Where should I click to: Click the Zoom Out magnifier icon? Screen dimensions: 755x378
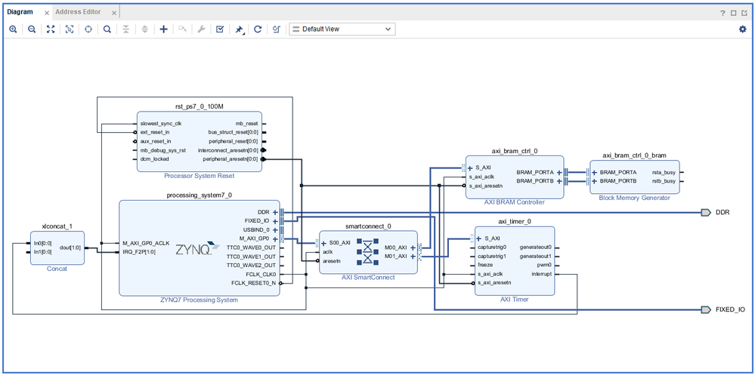pos(32,29)
